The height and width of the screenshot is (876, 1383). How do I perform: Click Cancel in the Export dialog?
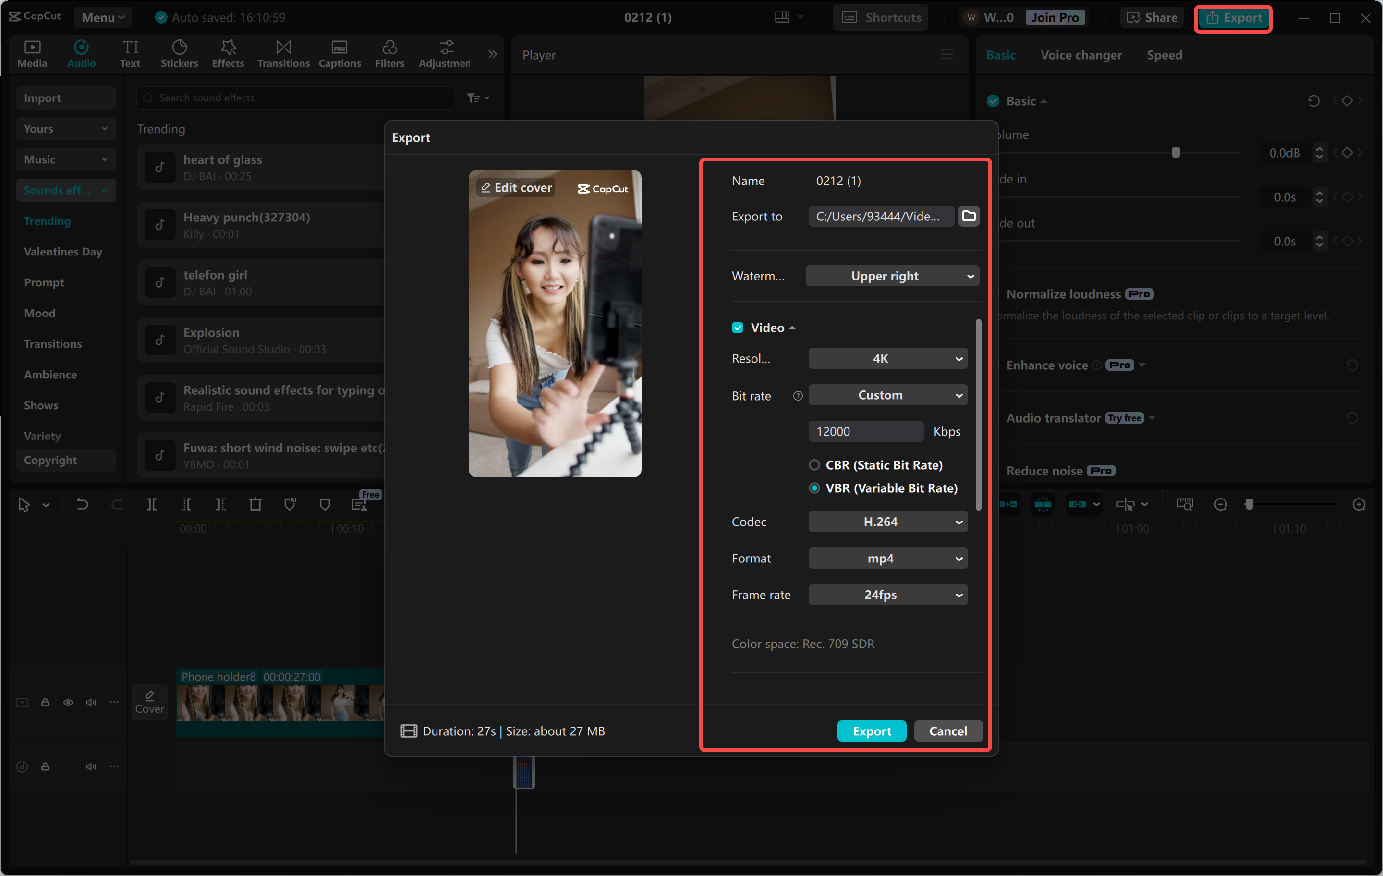click(947, 730)
